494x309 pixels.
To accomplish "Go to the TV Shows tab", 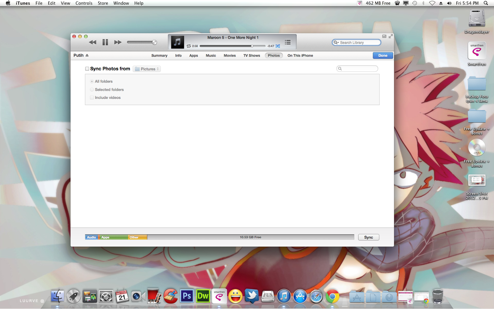I will [252, 56].
